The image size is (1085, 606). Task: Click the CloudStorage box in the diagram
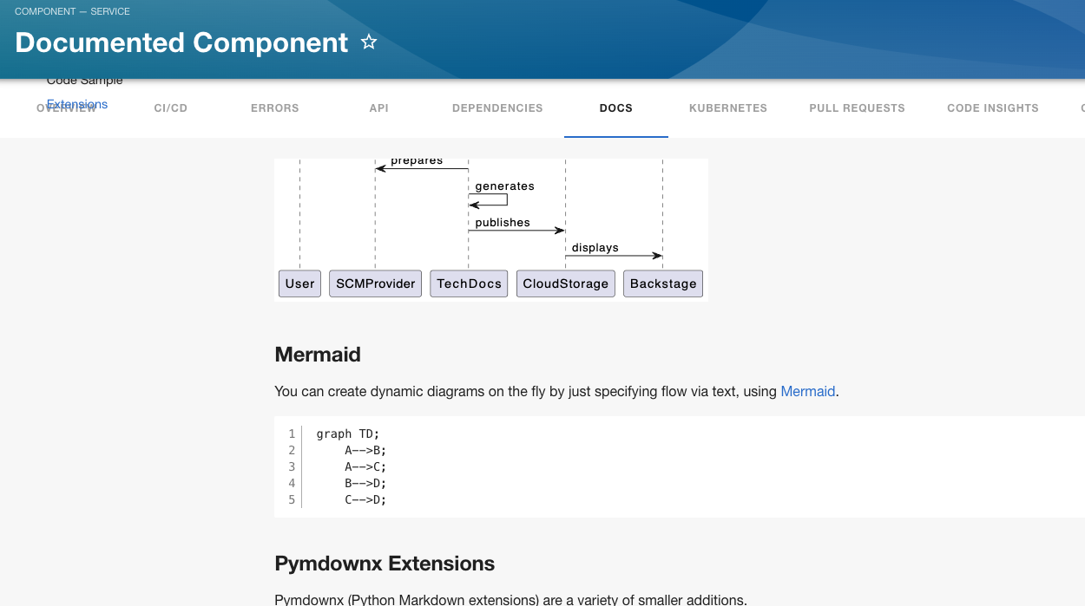pos(565,283)
